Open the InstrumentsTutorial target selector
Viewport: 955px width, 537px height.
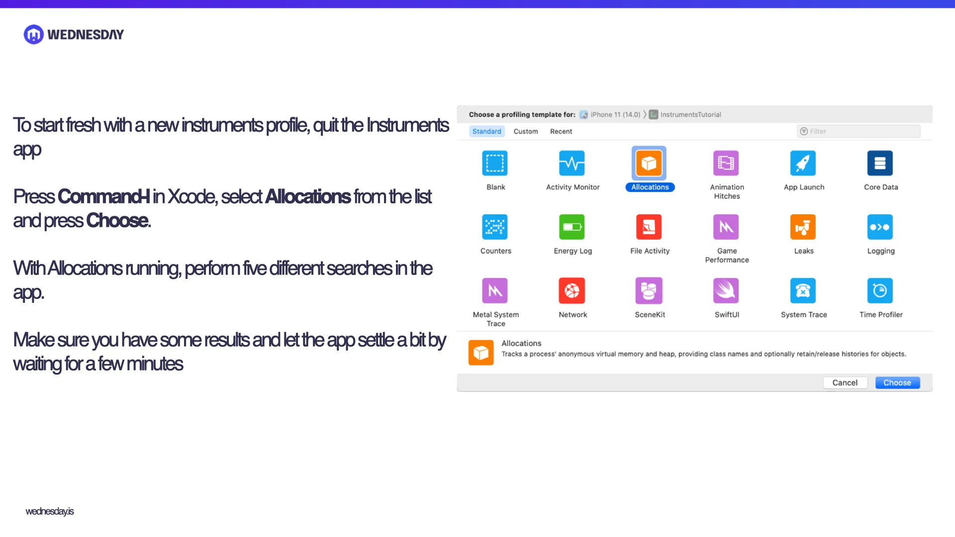(685, 114)
